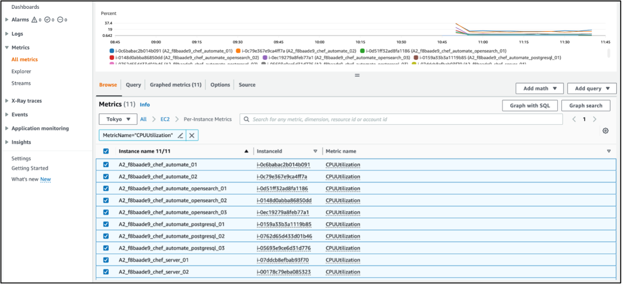Go to the next page with the right arrow
623x286 pixels.
tap(595, 119)
